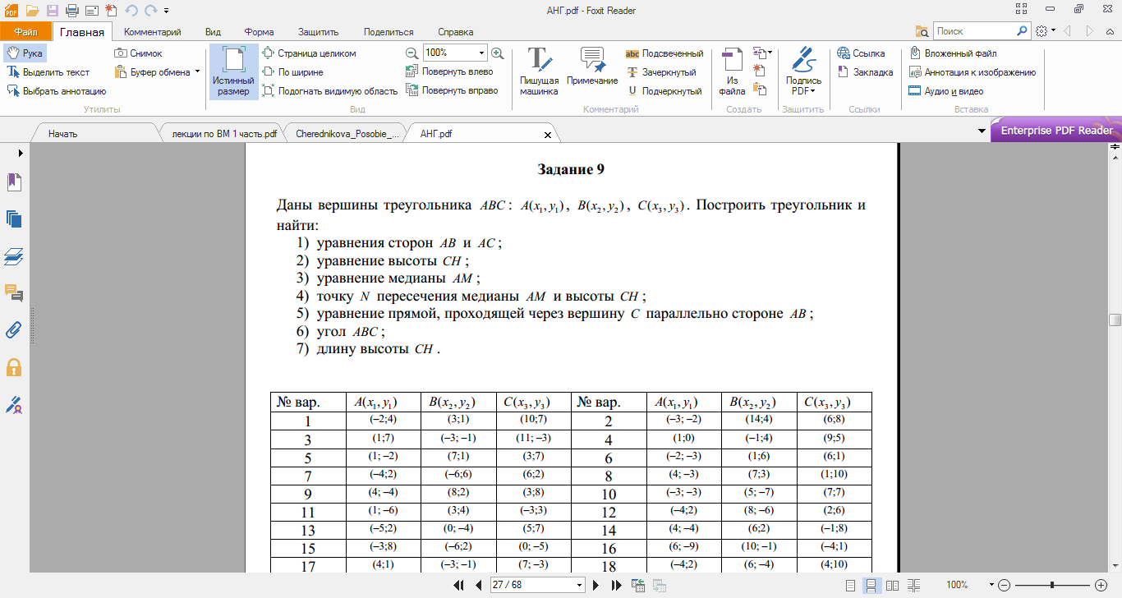Screen dimensions: 1122x598
Task: Go to the first page
Action: click(x=460, y=585)
